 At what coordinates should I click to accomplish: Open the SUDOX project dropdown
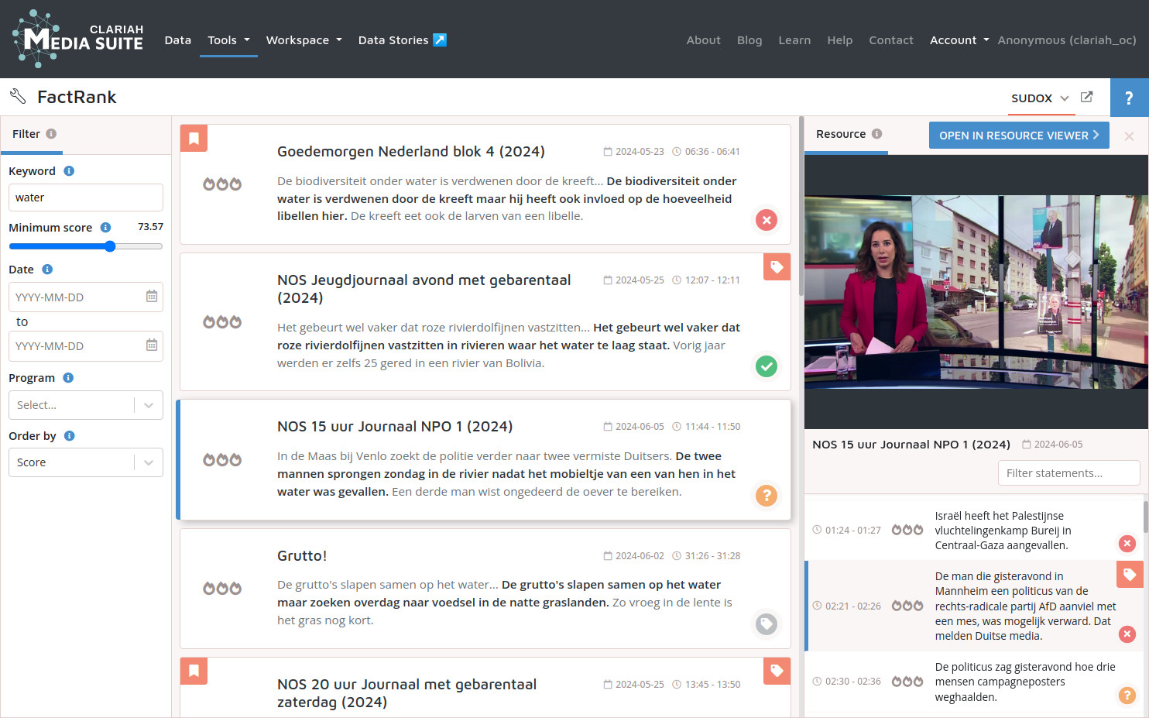(1040, 98)
